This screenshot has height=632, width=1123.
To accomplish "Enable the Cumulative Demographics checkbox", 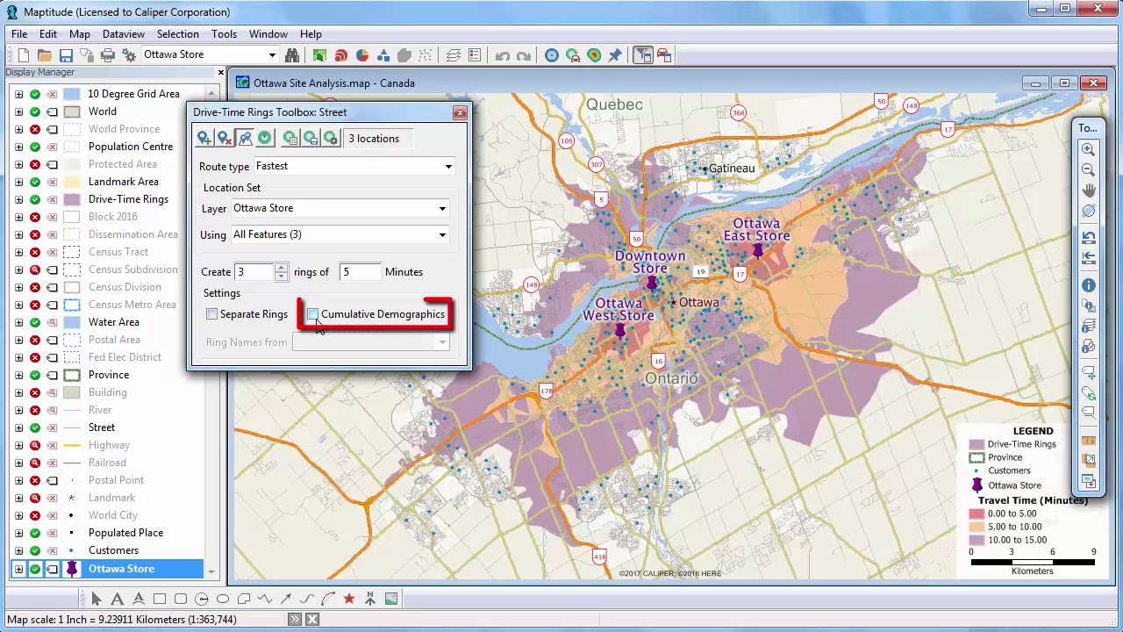I will coord(313,314).
